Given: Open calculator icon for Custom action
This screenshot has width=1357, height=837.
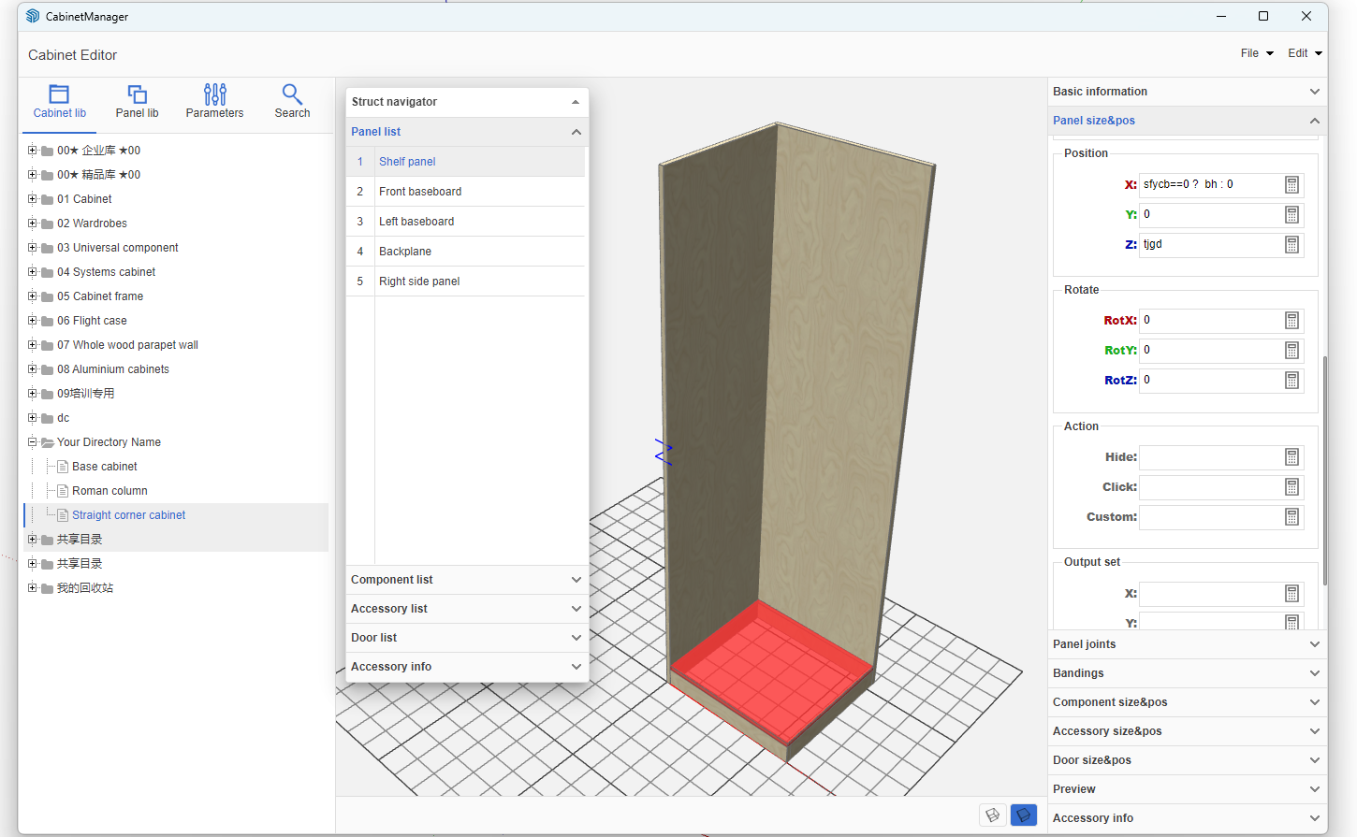Looking at the screenshot, I should pyautogui.click(x=1291, y=517).
